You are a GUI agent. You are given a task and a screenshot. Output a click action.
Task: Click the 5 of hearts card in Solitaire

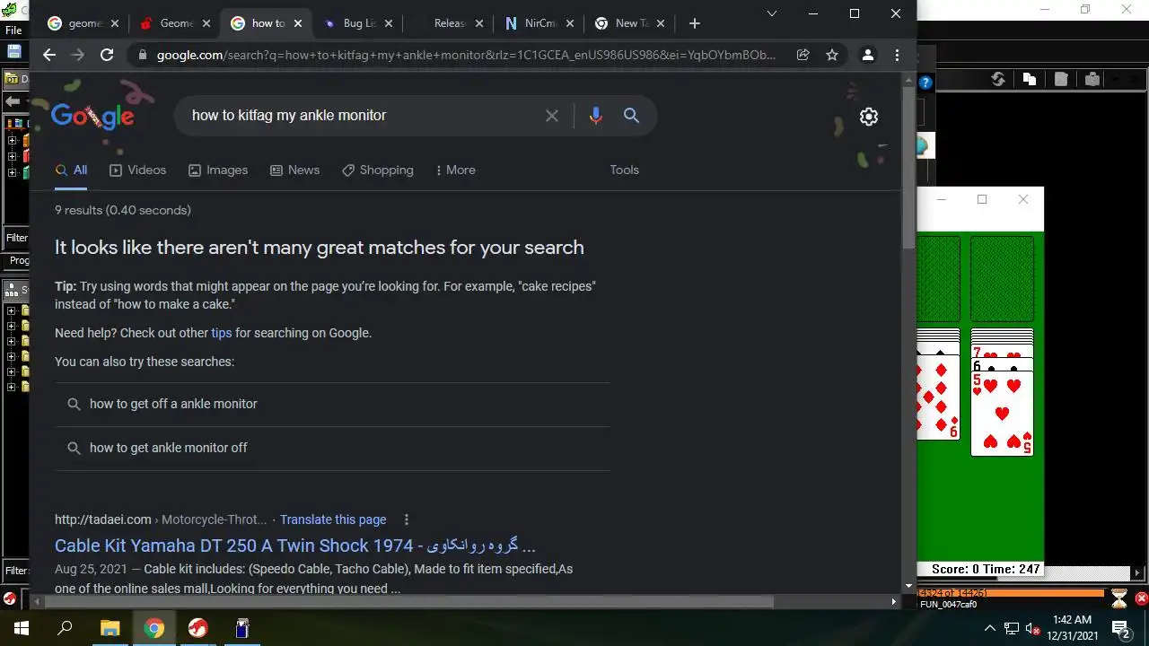click(1002, 413)
